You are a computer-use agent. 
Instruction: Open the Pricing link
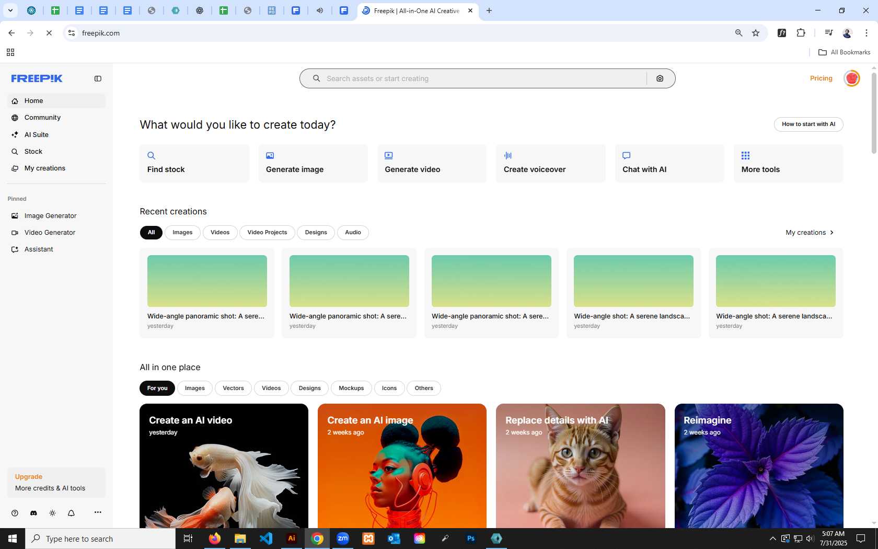821,78
